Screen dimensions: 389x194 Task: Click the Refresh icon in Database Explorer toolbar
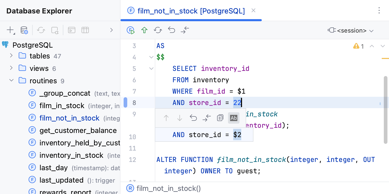tap(41, 30)
